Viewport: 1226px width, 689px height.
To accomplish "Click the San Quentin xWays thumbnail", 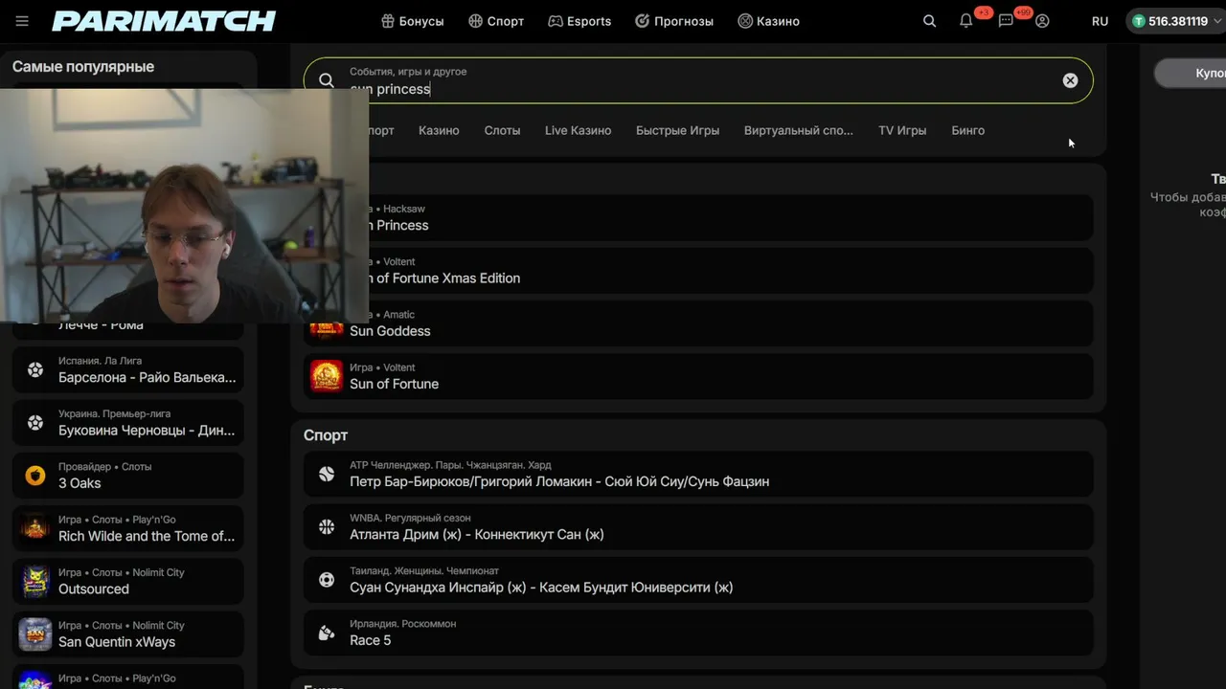I will (x=35, y=633).
